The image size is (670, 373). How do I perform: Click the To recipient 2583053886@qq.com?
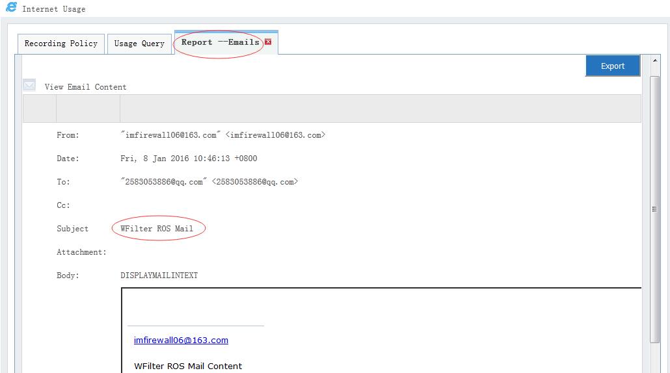pos(209,182)
